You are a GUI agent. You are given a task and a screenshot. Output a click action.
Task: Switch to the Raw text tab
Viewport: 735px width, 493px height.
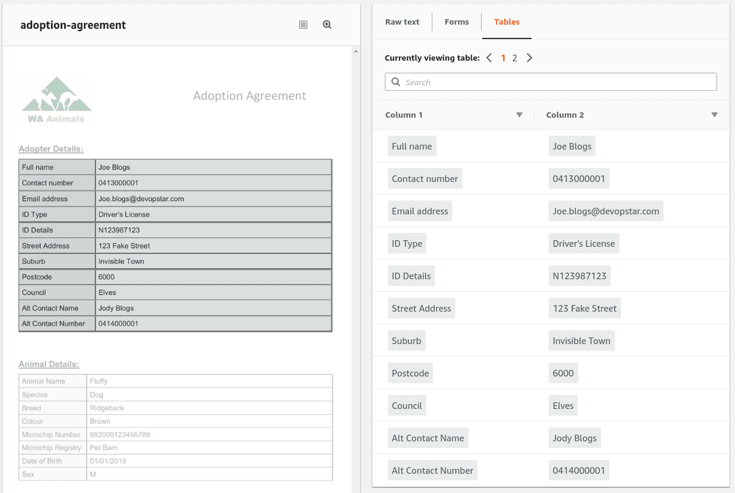402,21
